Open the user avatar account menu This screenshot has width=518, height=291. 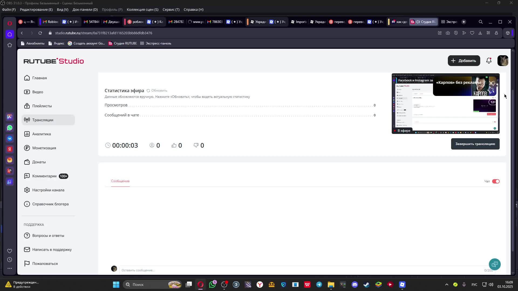click(x=502, y=61)
